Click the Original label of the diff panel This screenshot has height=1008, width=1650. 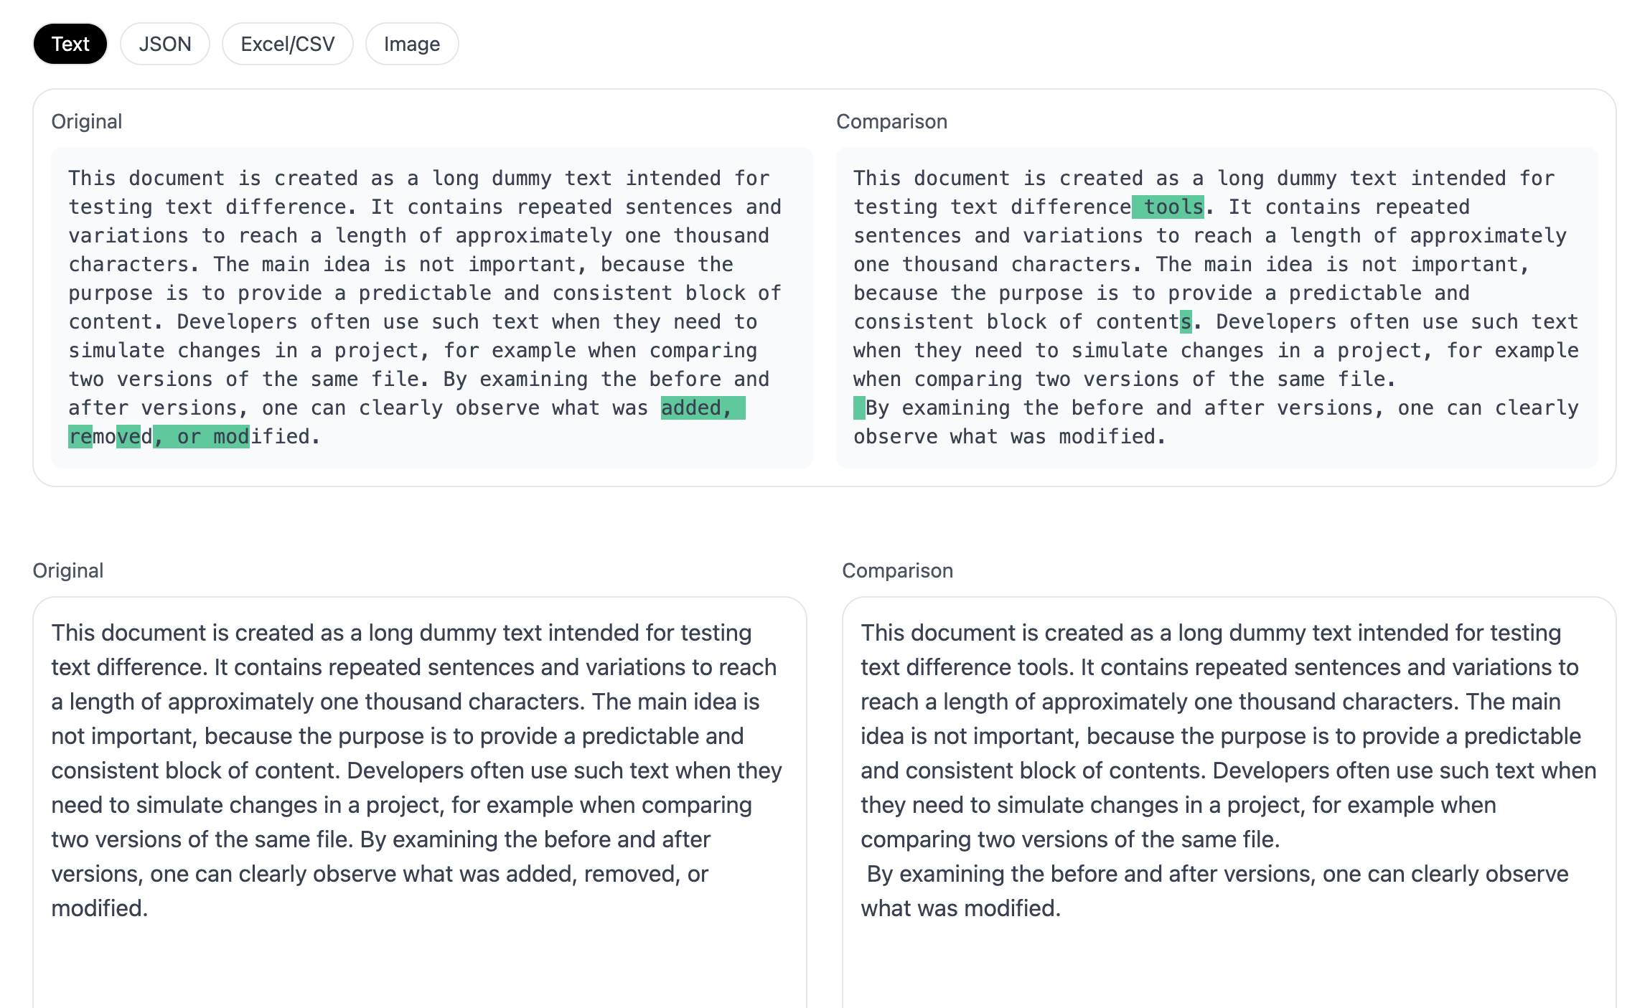point(87,122)
